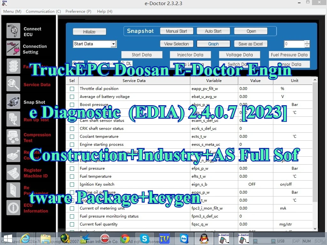Launch the e-Doctor icon from the taskbar
Viewport: 327px width, 245px height.
pyautogui.click(x=224, y=238)
